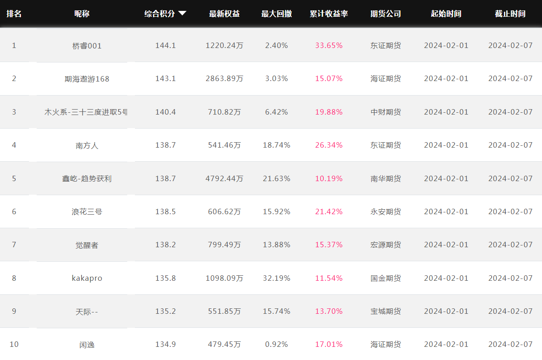Sort by 综合积分 using the down arrow
The width and height of the screenshot is (542, 360).
182,14
